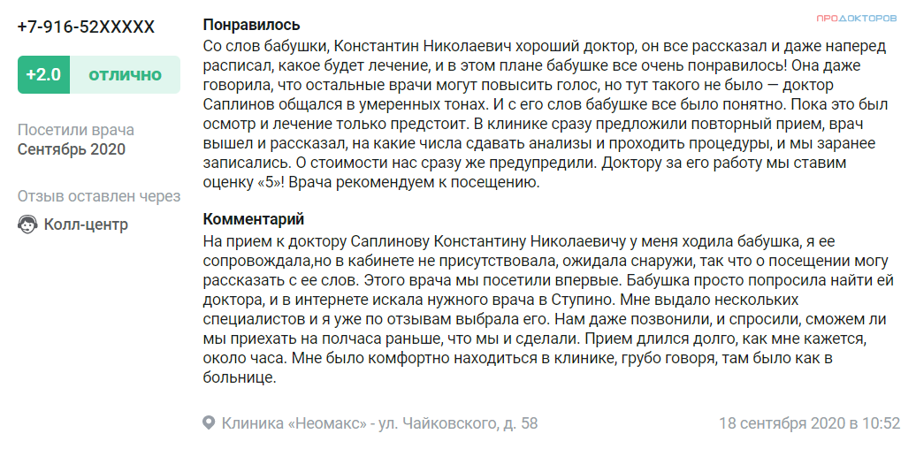Click the 'Комментарий' heading
The image size is (916, 449).
click(x=254, y=219)
